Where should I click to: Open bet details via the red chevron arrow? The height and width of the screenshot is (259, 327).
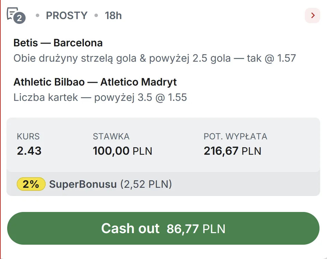click(x=312, y=15)
